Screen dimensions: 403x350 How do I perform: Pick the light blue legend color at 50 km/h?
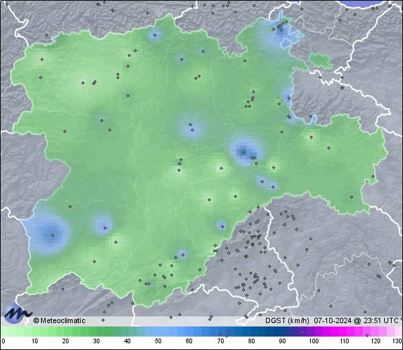(x=158, y=331)
